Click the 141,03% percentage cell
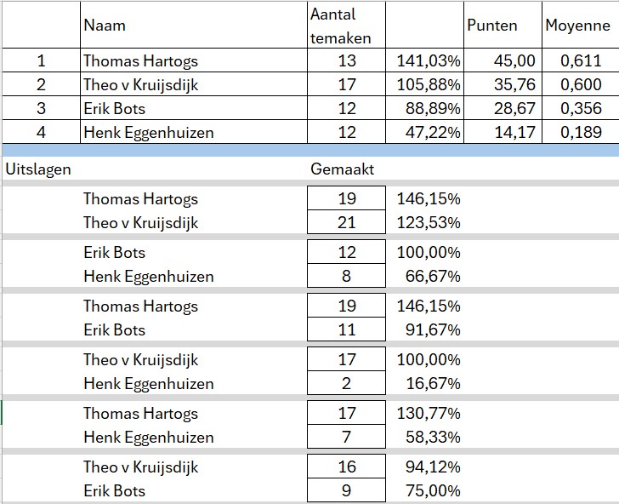The image size is (619, 504). point(424,60)
